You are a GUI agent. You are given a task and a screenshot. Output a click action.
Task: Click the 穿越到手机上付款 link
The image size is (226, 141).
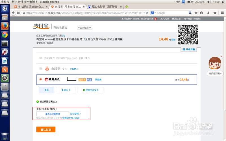71,118
